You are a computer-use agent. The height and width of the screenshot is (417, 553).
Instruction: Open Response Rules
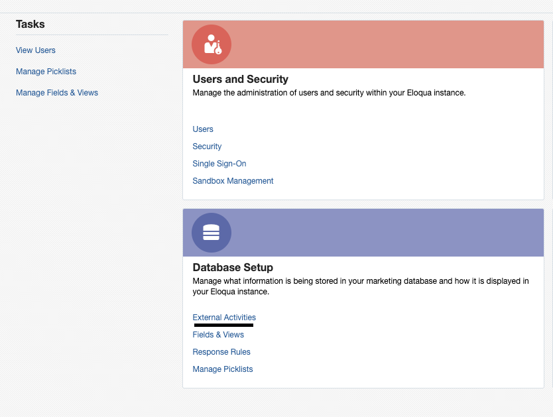tap(221, 352)
